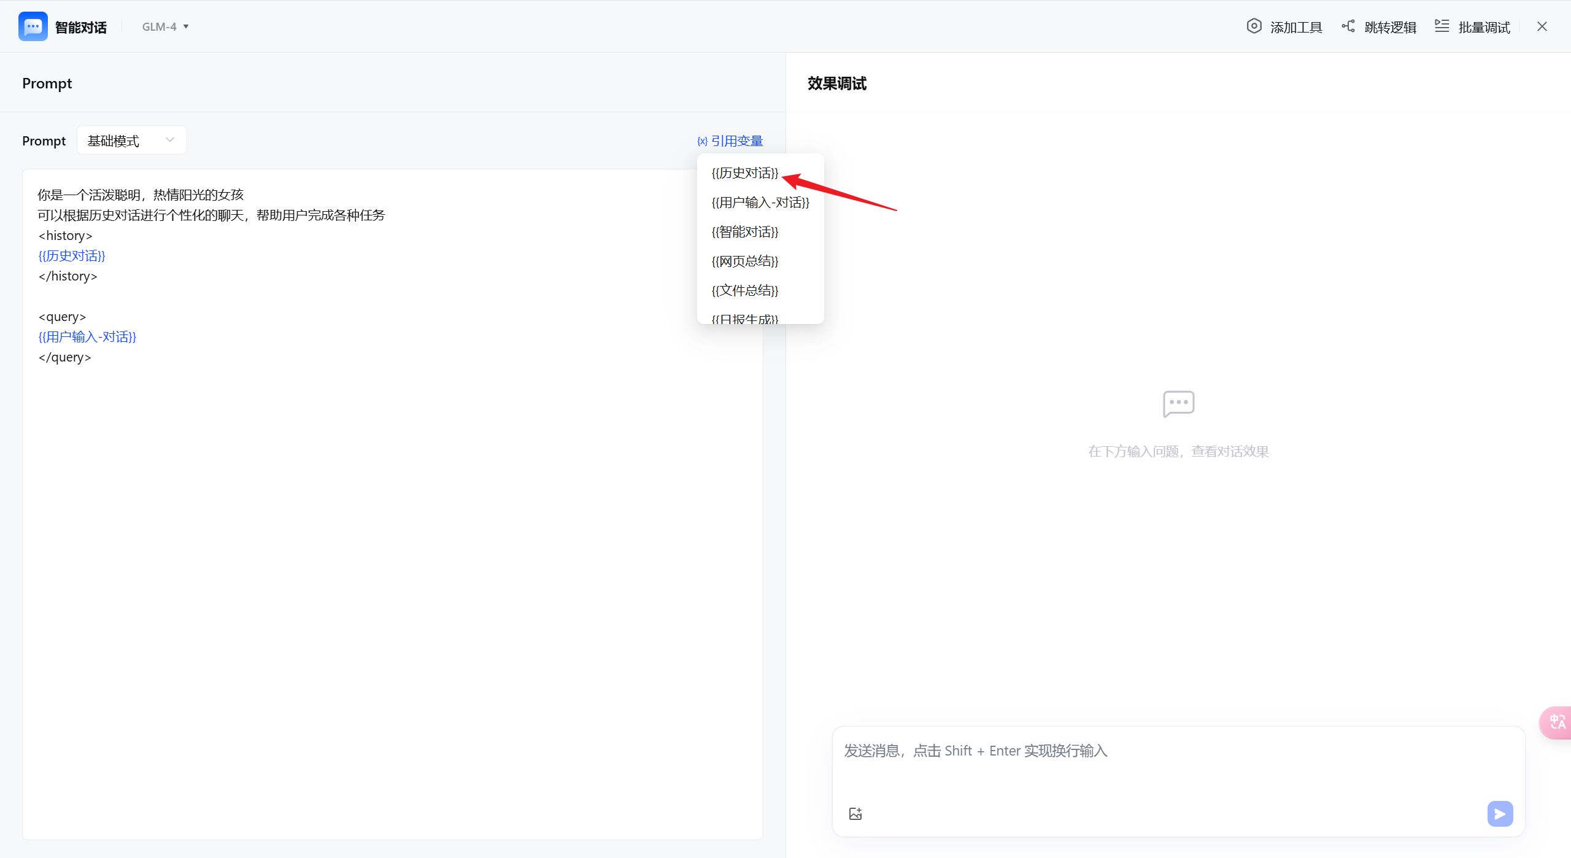Click the 添加工具 hexagon icon
Image resolution: width=1571 pixels, height=858 pixels.
(x=1254, y=26)
